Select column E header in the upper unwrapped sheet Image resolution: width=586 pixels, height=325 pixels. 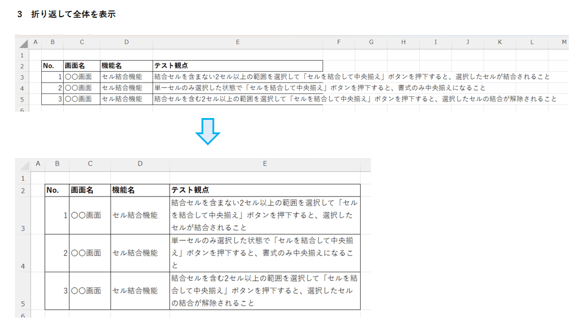(238, 42)
